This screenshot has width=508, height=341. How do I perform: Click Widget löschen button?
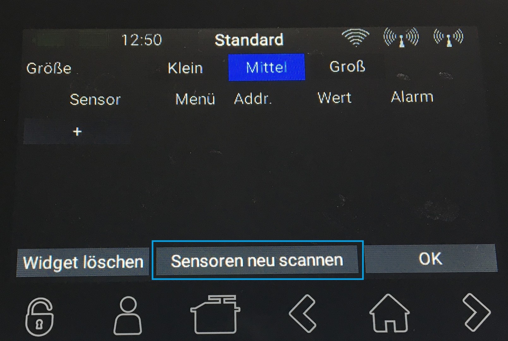pyautogui.click(x=83, y=263)
